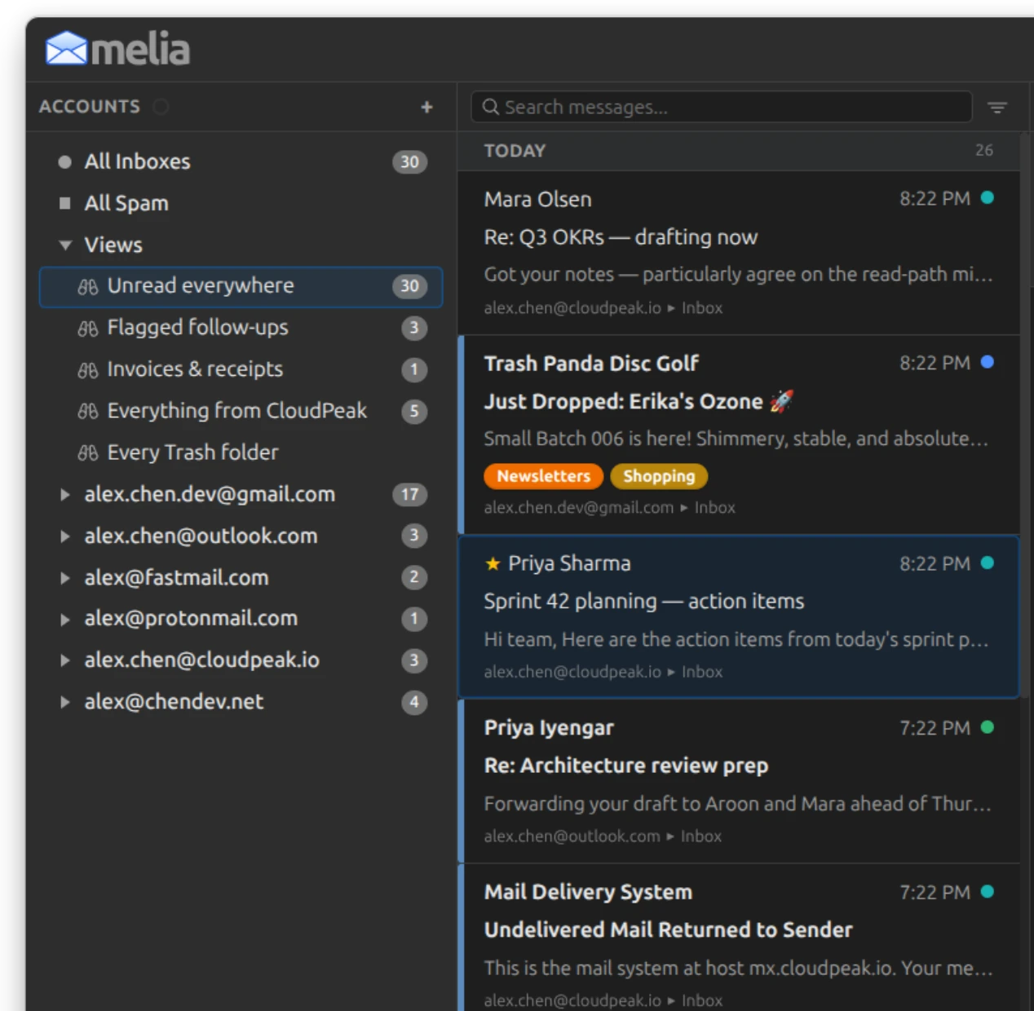This screenshot has height=1011, width=1034.
Task: Toggle unread dot on Priya Sharma message
Action: click(987, 563)
